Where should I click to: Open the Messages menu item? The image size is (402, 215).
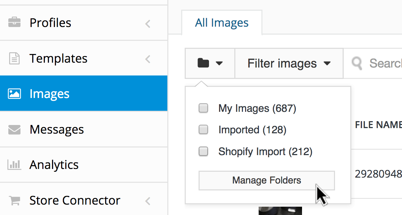(57, 129)
